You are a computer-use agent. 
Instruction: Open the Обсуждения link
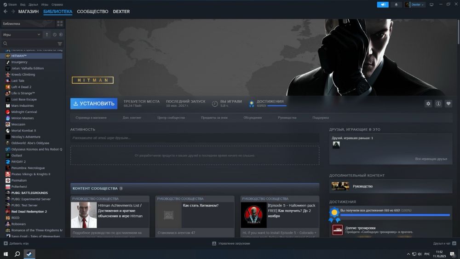pyautogui.click(x=253, y=118)
